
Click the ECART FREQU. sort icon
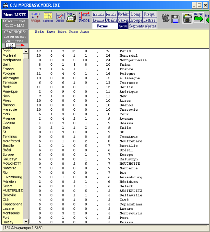click(35, 18)
